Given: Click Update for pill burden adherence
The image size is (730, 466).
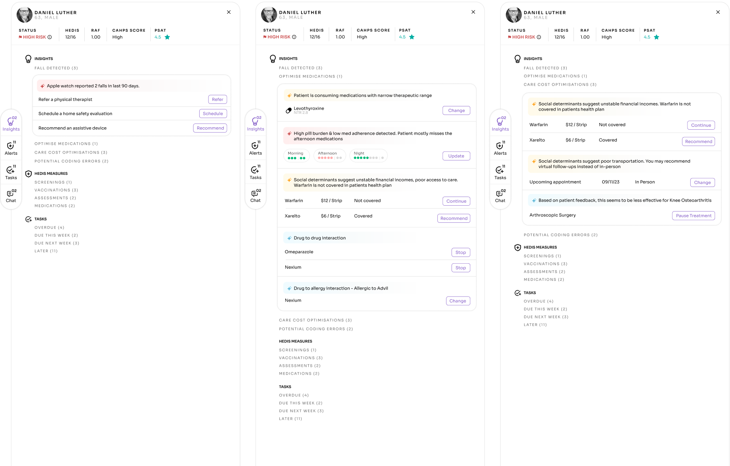Looking at the screenshot, I should pyautogui.click(x=456, y=156).
